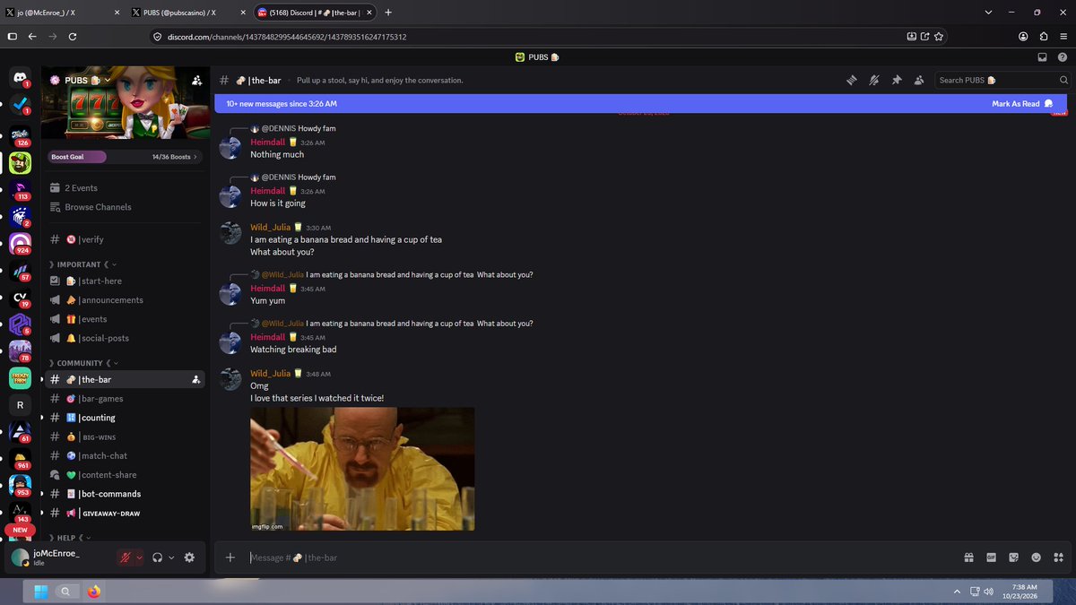Open microphone input options arrow
Image resolution: width=1076 pixels, height=605 pixels.
click(x=139, y=557)
